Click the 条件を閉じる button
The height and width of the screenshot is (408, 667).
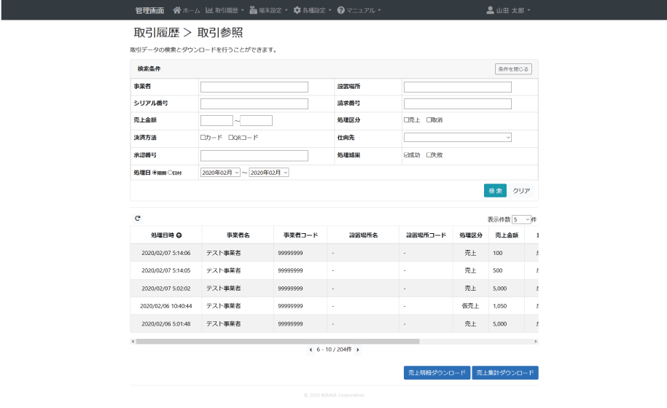513,68
